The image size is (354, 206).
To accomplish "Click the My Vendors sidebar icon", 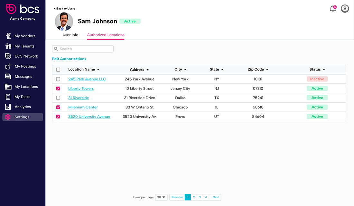I will [x=8, y=36].
